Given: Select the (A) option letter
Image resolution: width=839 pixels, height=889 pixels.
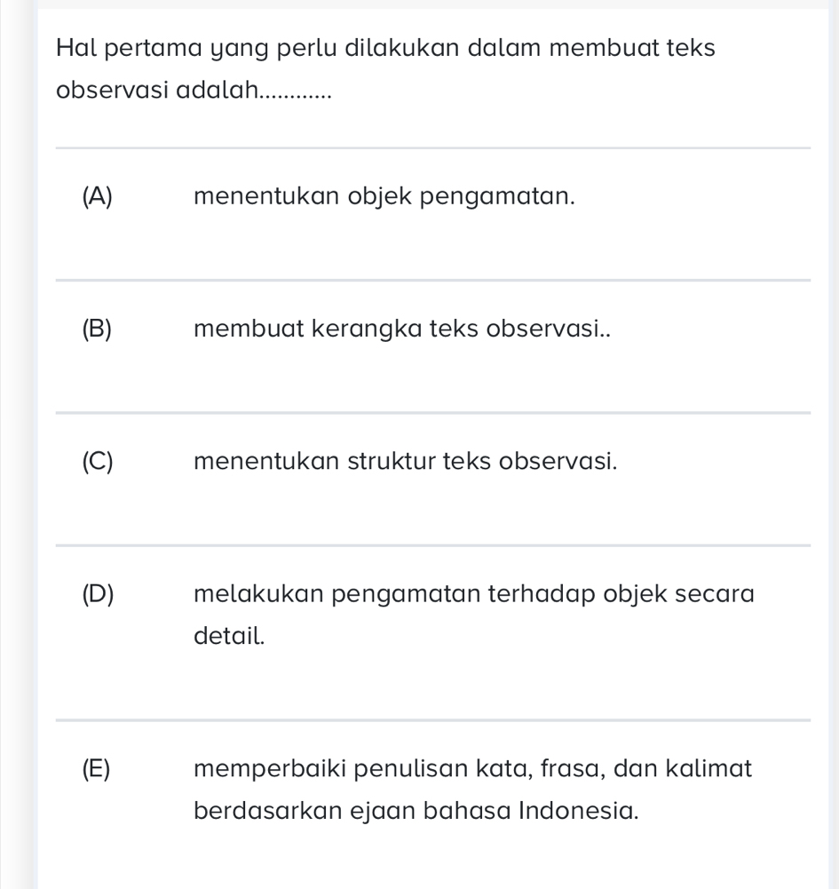Looking at the screenshot, I should 97,195.
